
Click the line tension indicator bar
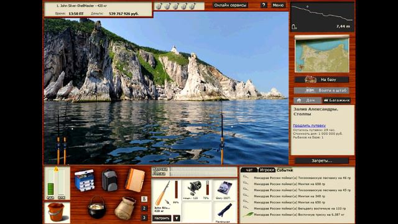pyautogui.click(x=203, y=174)
